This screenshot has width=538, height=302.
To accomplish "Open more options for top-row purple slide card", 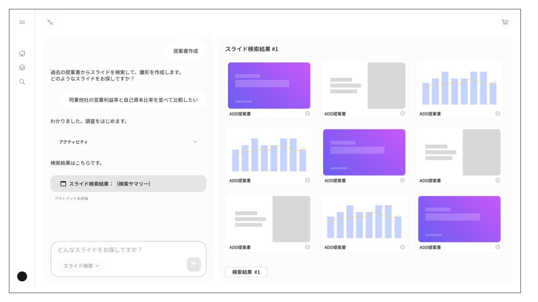I will (x=307, y=114).
